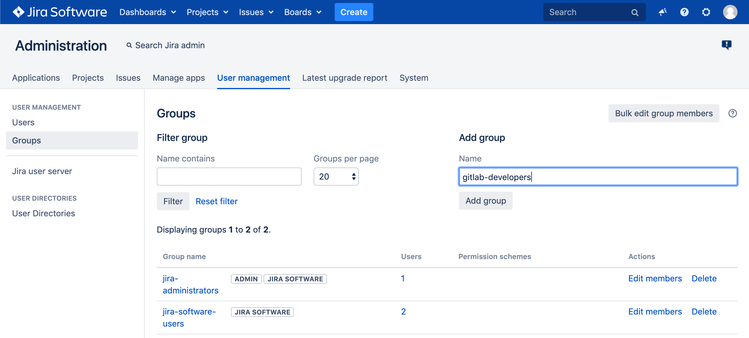Open the user profile avatar
749x338 pixels.
coord(730,12)
